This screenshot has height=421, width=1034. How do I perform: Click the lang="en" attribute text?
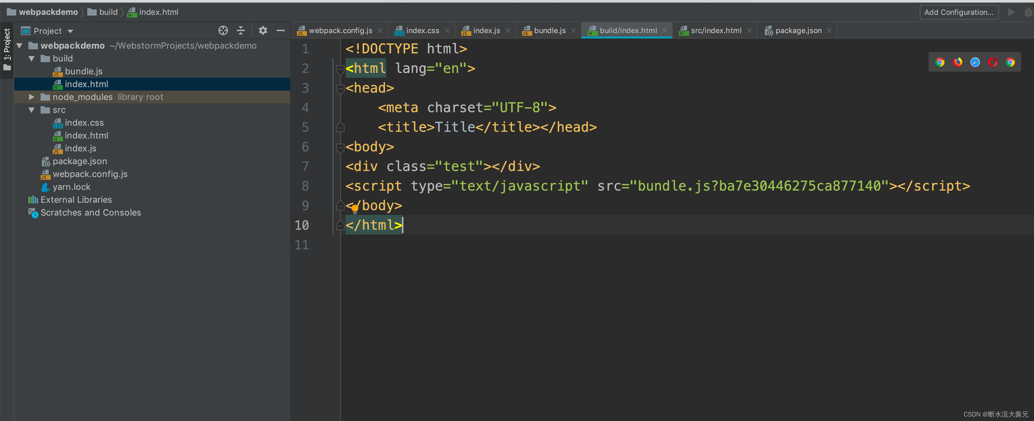pyautogui.click(x=431, y=69)
